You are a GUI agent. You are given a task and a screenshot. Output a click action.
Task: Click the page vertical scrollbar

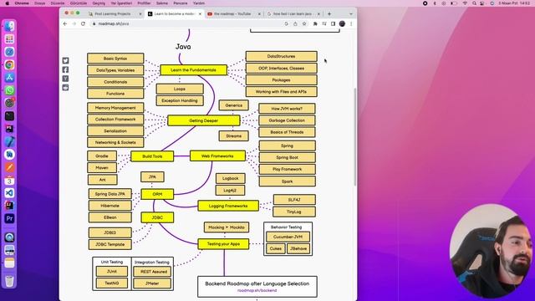354,136
